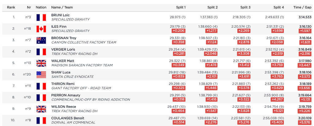This screenshot has width=314, height=126.
Task: Click the UK flag beside WALKER Matt
Action: point(41,63)
